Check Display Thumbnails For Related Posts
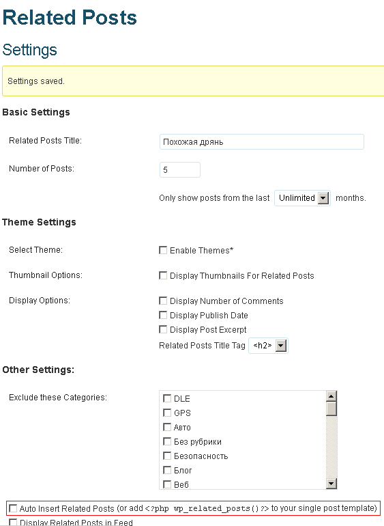 tap(163, 275)
